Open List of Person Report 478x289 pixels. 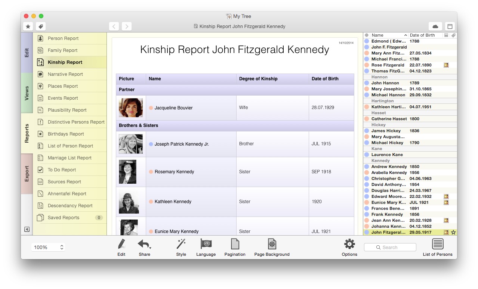[70, 146]
